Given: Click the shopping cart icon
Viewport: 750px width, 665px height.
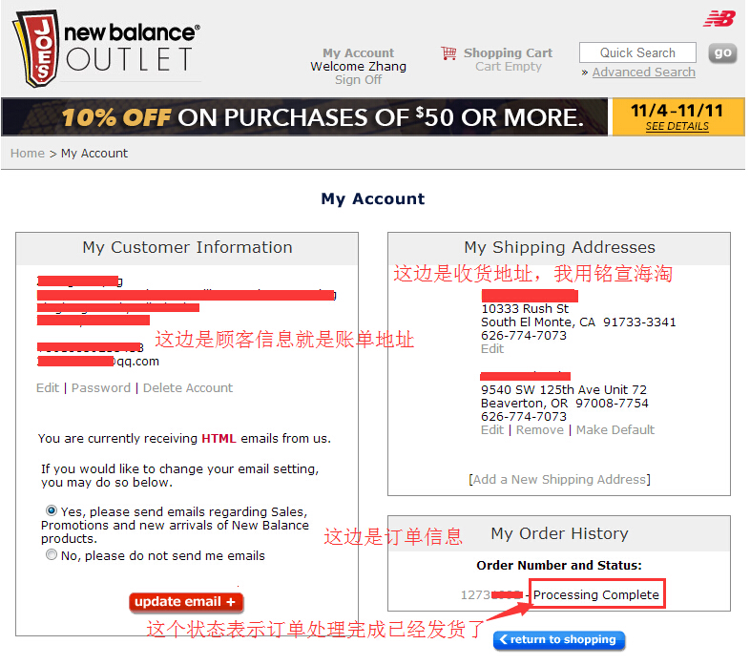Looking at the screenshot, I should click(448, 52).
